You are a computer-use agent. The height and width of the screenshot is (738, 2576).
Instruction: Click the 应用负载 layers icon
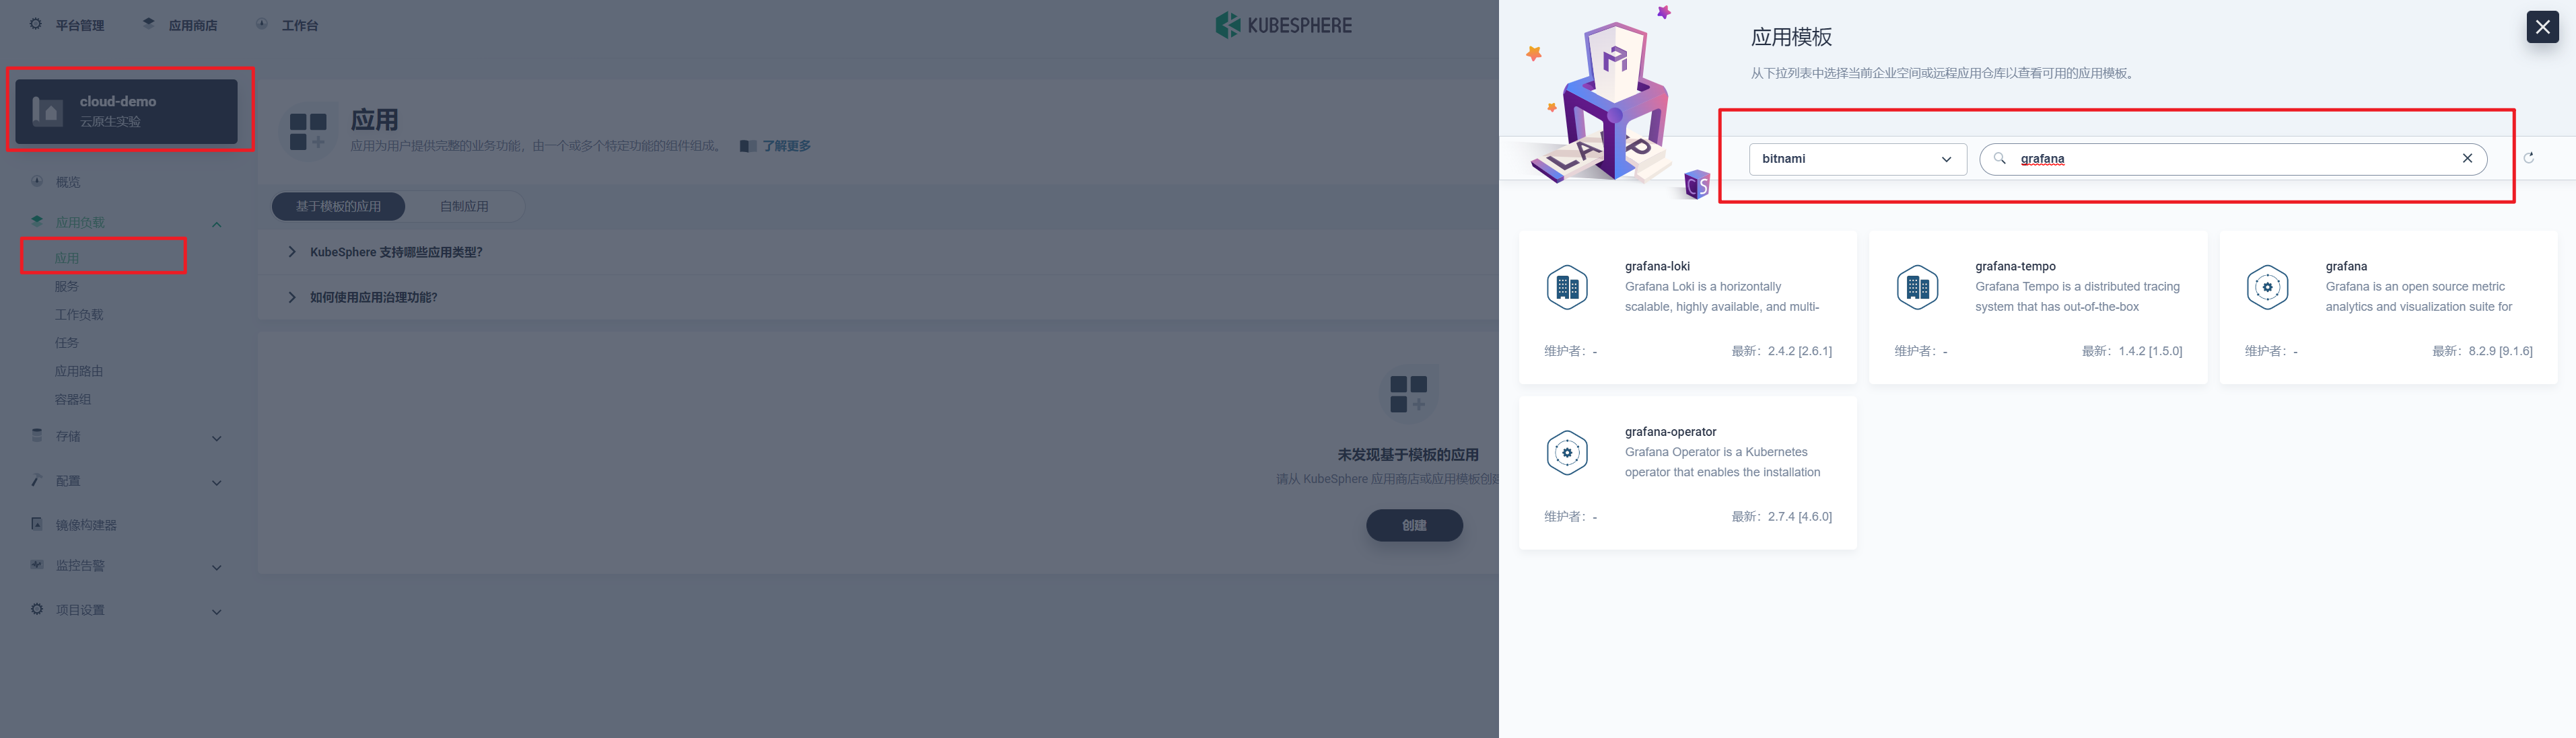tap(37, 221)
